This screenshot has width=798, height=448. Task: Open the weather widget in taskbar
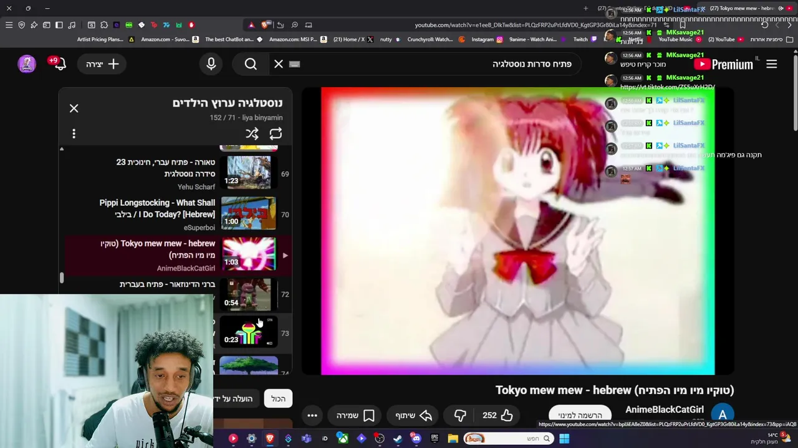[x=771, y=439]
